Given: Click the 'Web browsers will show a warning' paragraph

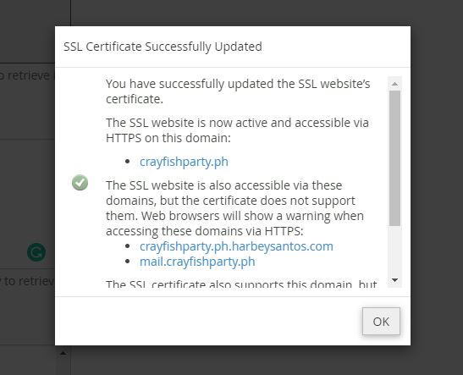Looking at the screenshot, I should click(x=234, y=208).
